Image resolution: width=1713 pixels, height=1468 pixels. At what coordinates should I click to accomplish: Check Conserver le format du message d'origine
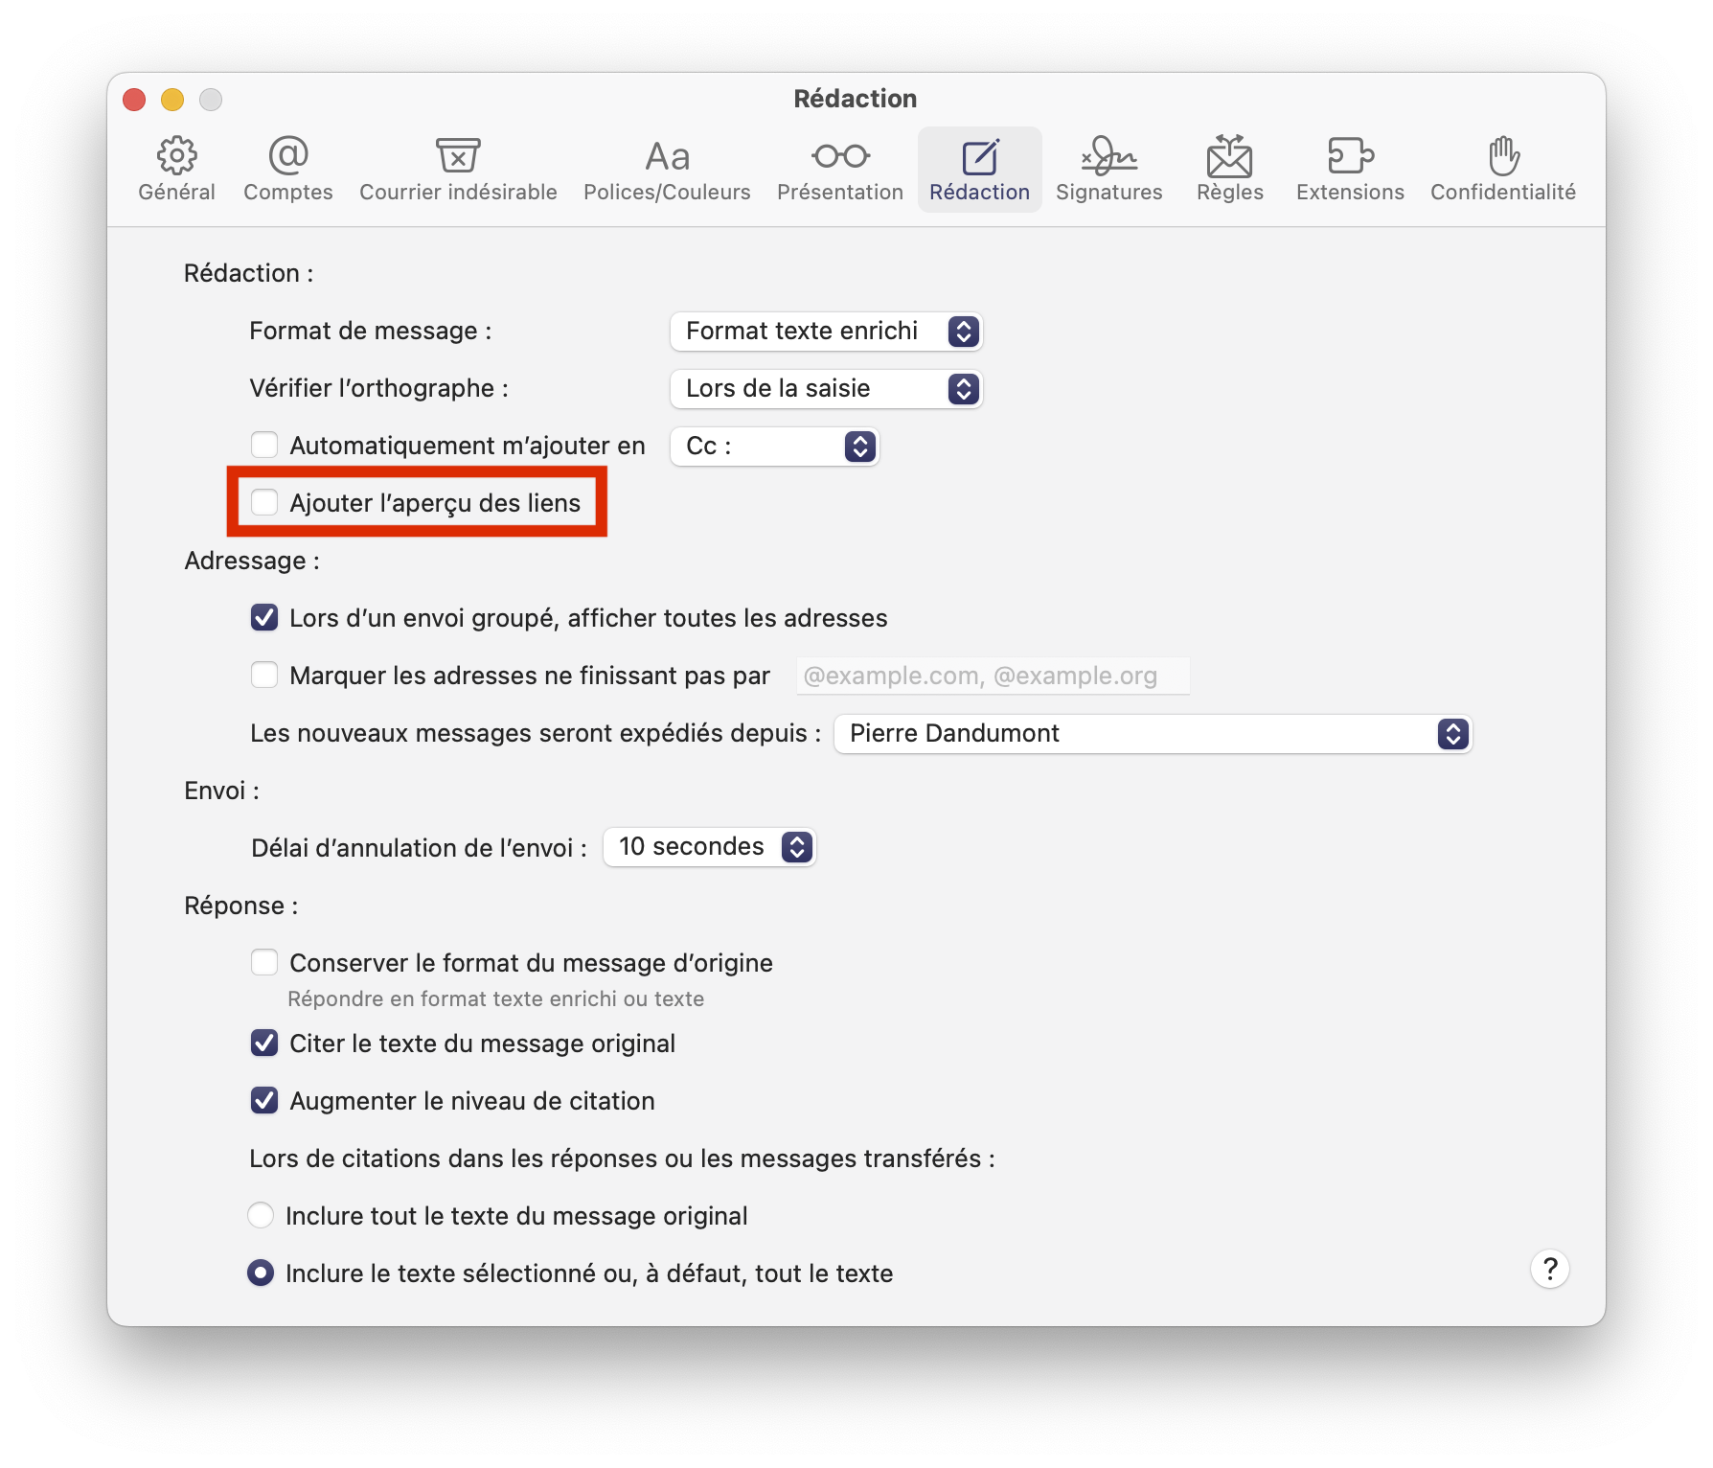pos(264,962)
